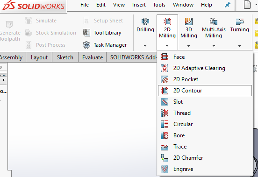Select the Trace toolpath icon
258x177 pixels.
165,147
